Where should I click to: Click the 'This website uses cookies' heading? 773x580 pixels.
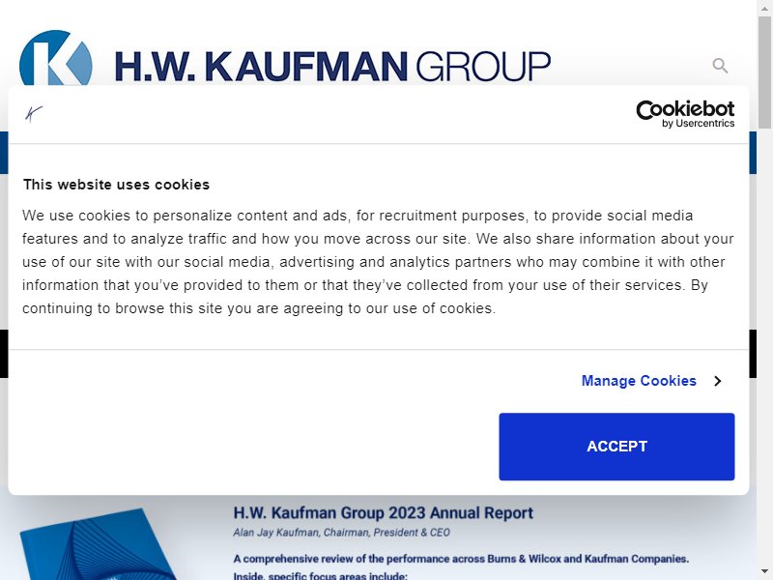[116, 185]
